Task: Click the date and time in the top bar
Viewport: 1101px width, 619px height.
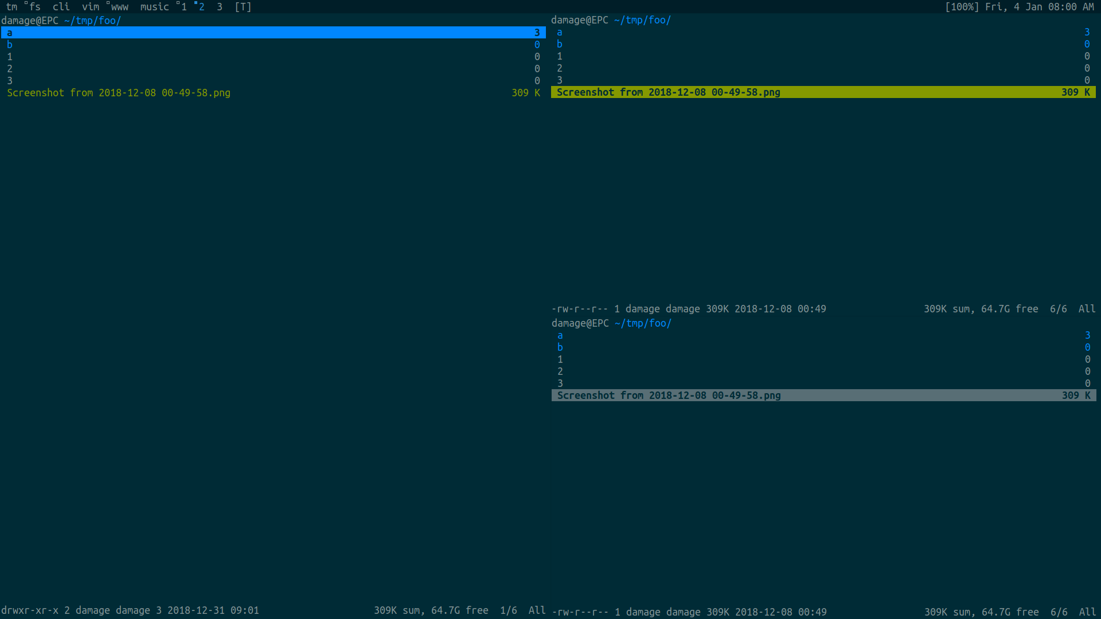Action: (1039, 7)
